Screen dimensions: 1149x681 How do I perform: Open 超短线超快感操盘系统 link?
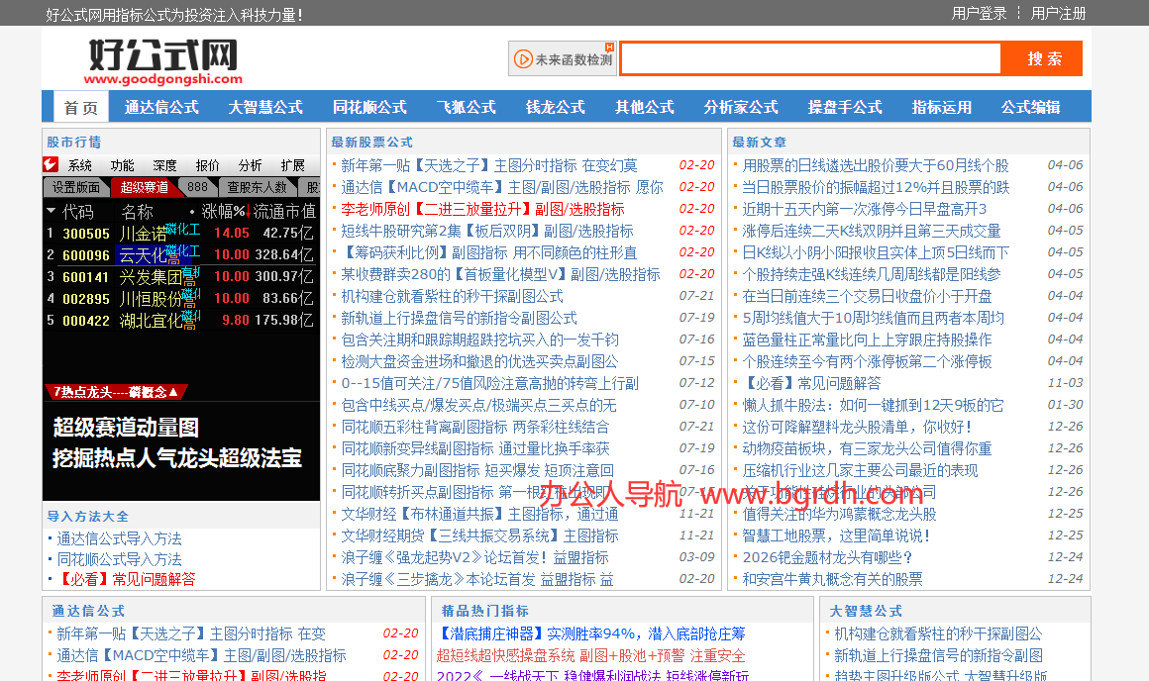(590, 656)
